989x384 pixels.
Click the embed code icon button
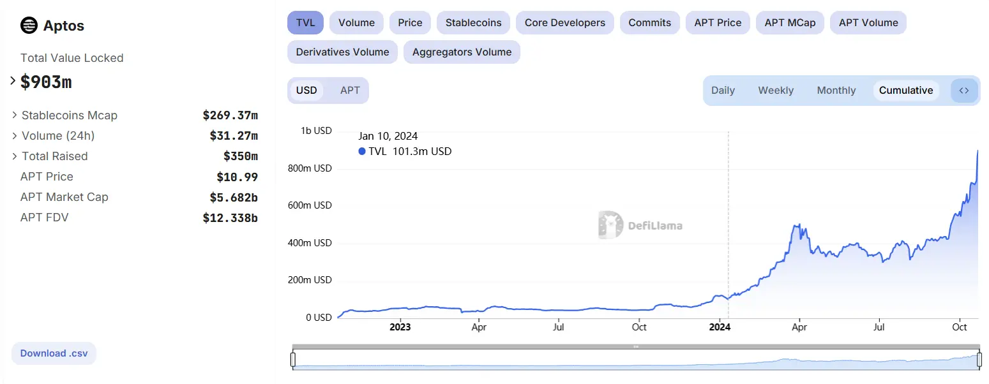[964, 91]
